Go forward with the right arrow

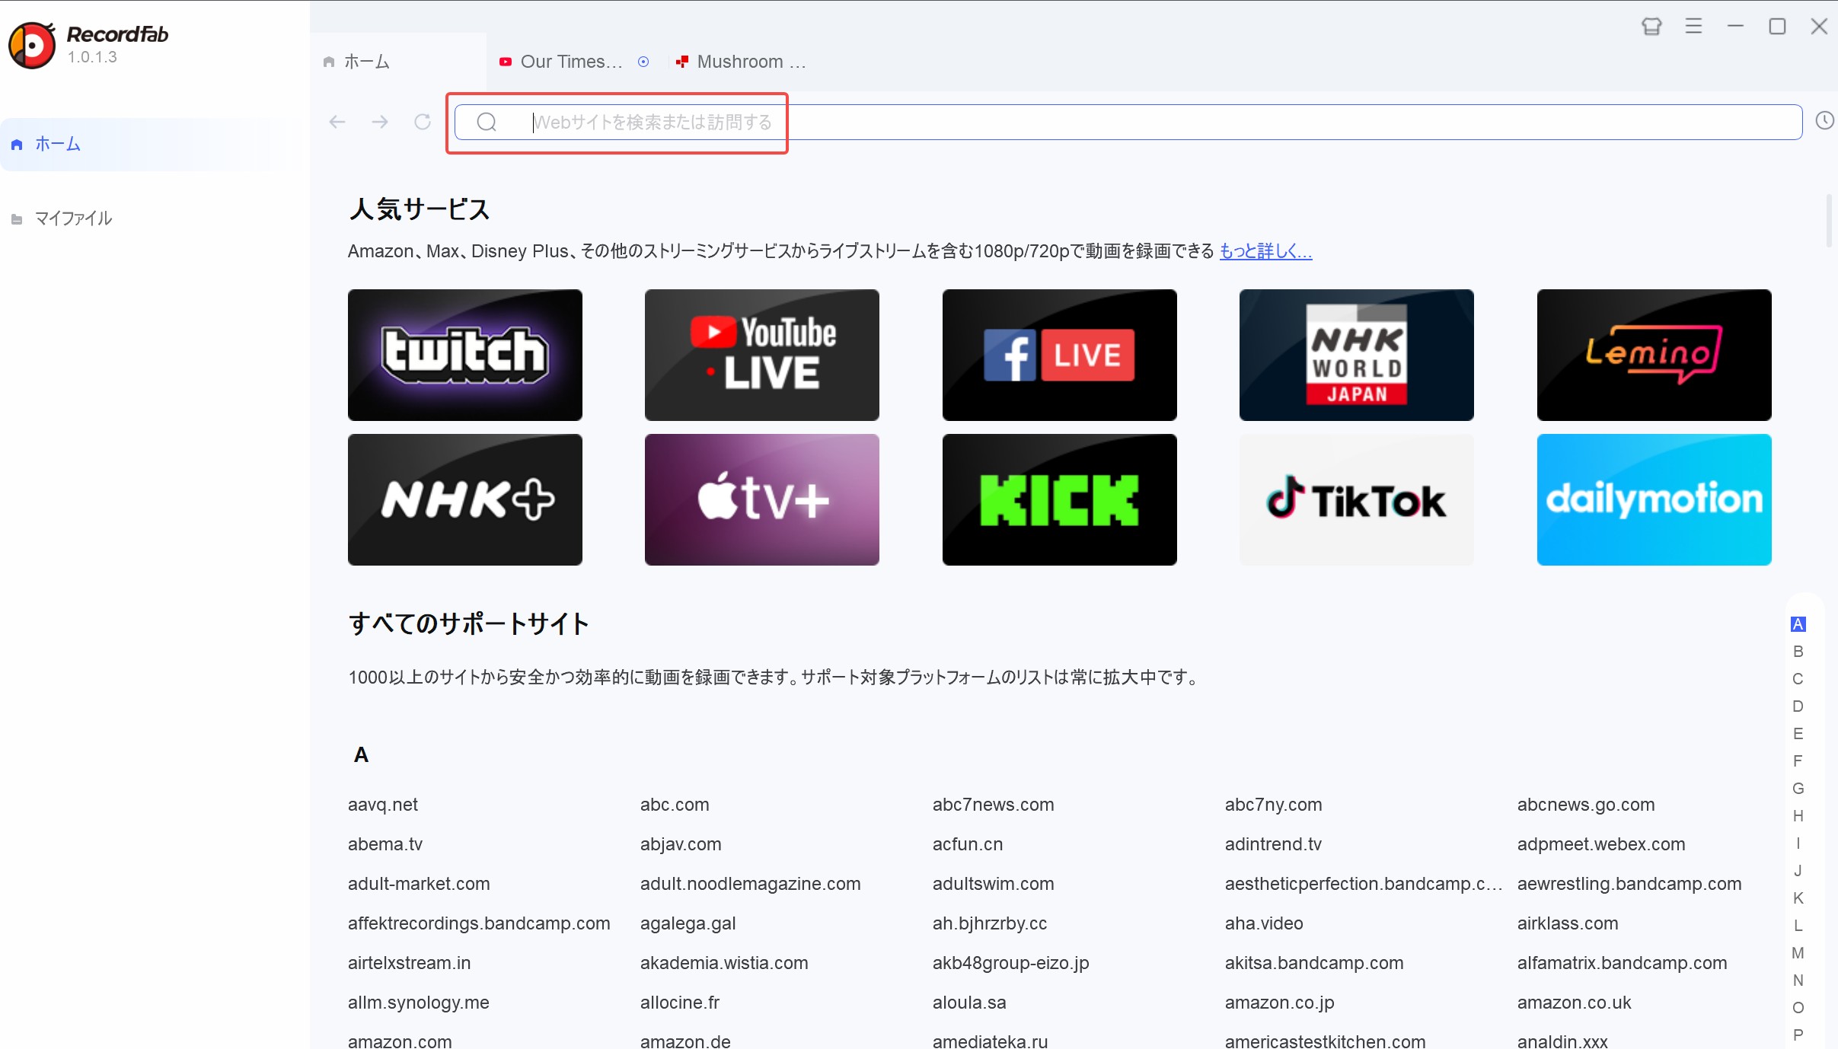(380, 122)
